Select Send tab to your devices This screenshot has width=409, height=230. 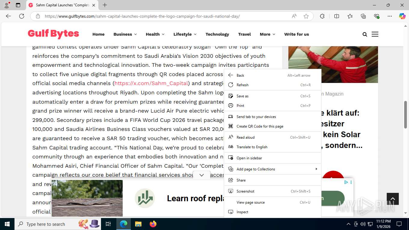click(273, 116)
